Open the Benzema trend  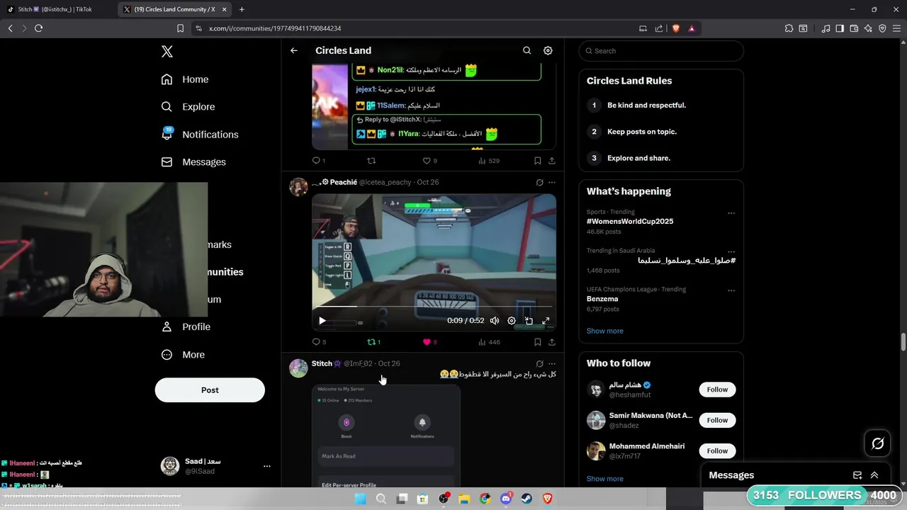(x=602, y=299)
